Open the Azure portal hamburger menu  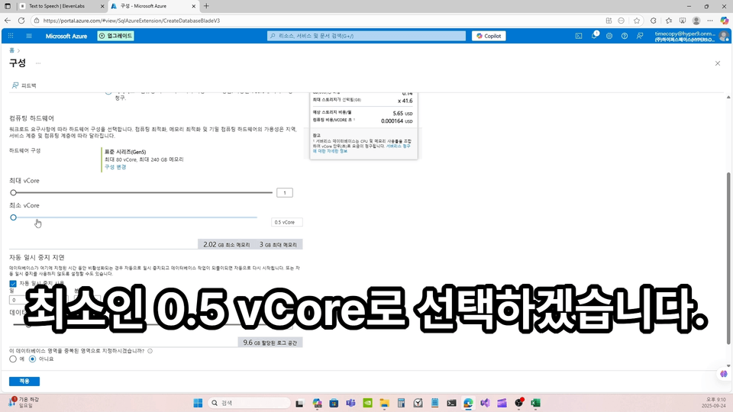pyautogui.click(x=29, y=36)
